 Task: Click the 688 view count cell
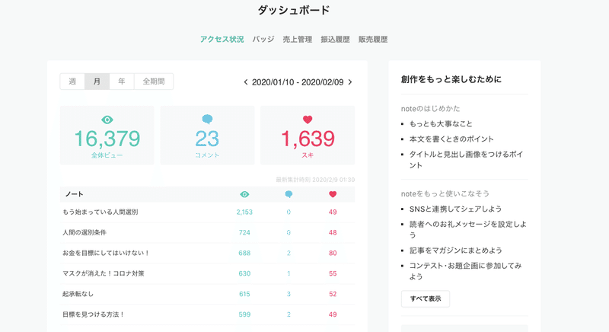pyautogui.click(x=244, y=253)
